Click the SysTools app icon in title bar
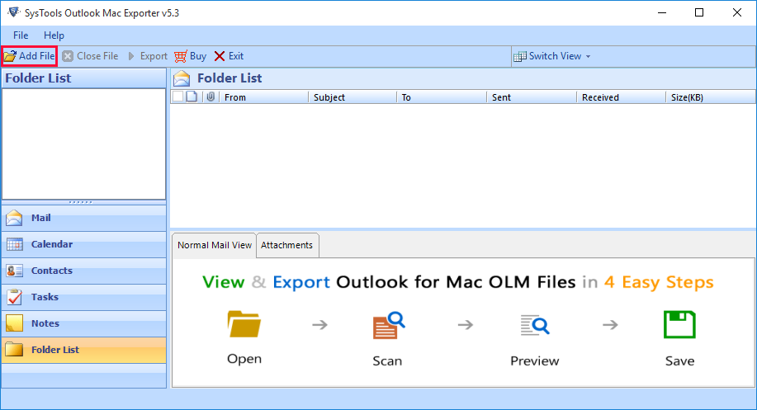 click(x=13, y=12)
